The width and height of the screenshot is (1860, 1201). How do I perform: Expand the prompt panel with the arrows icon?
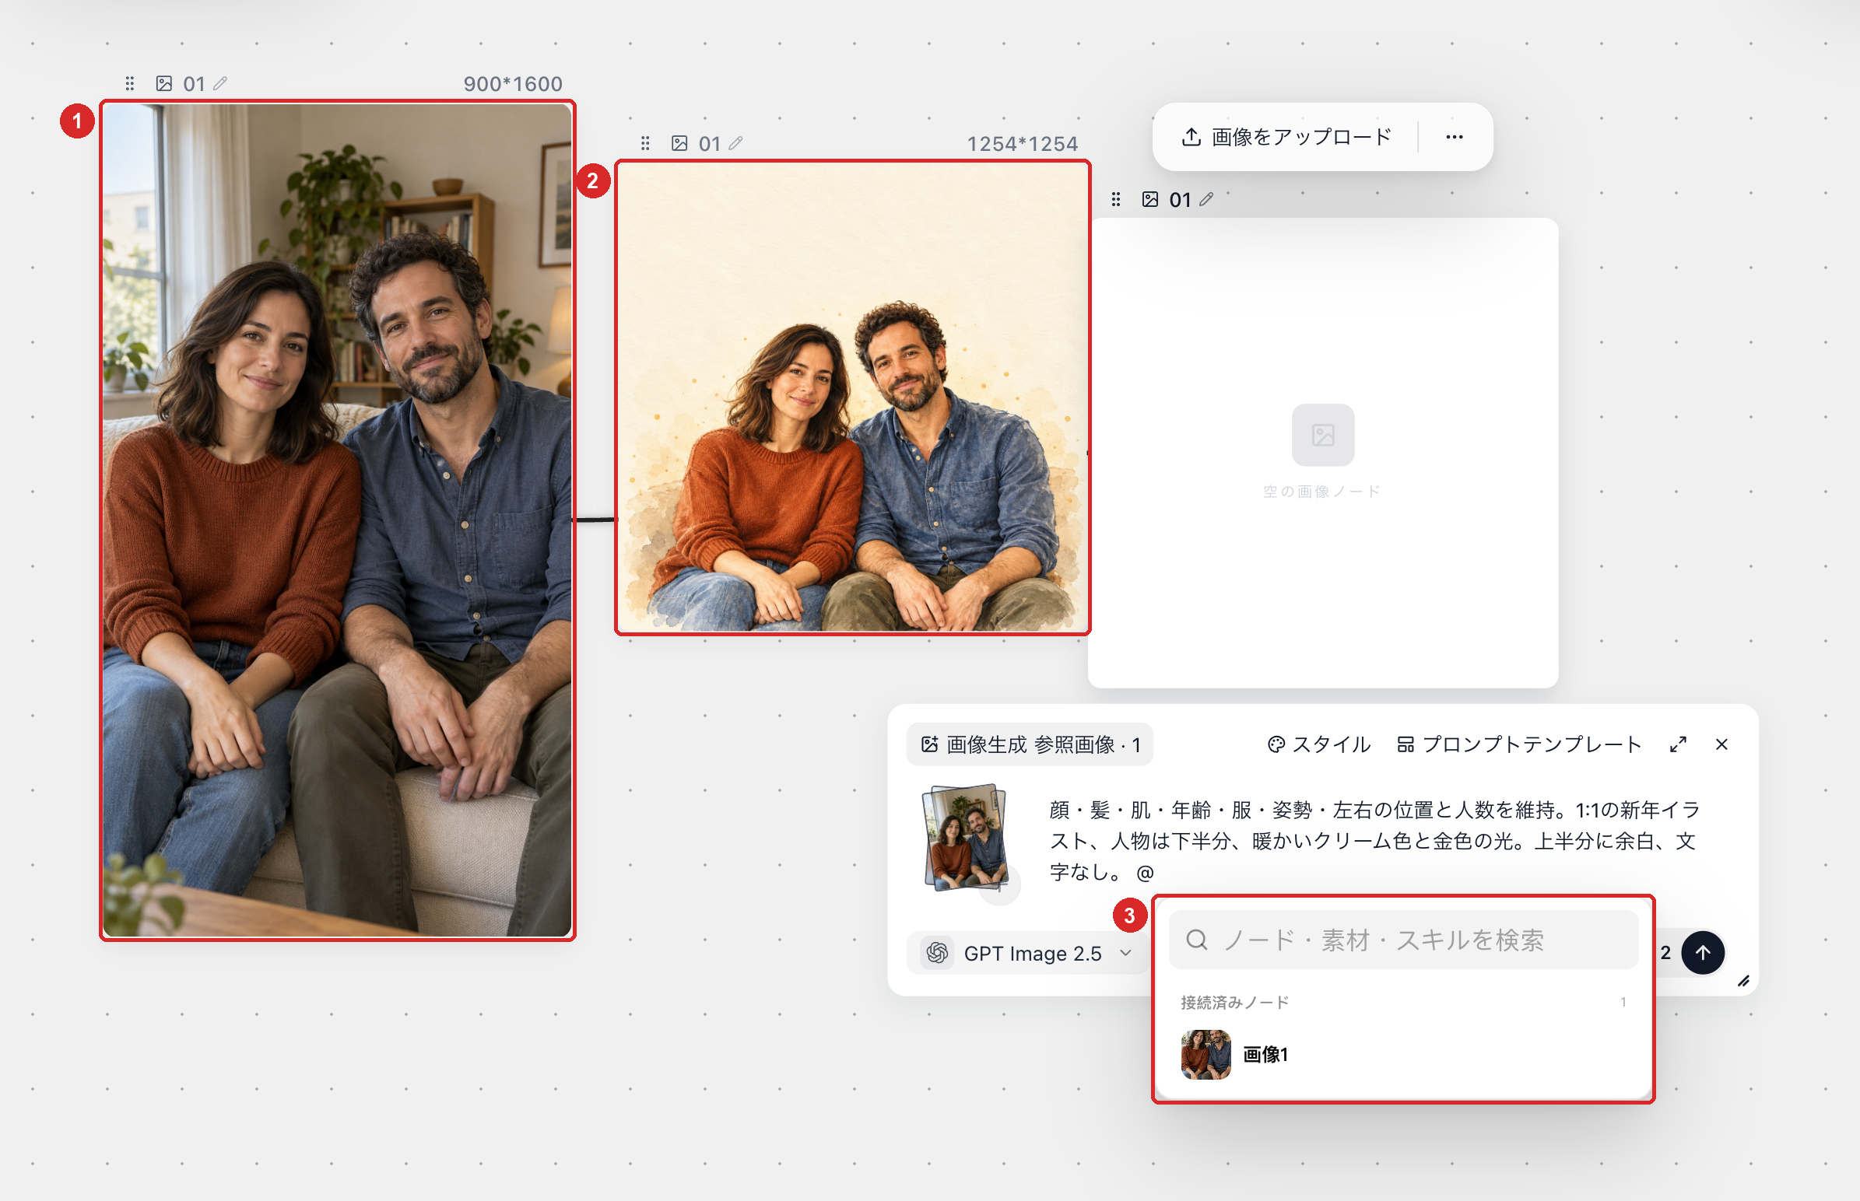click(x=1678, y=744)
